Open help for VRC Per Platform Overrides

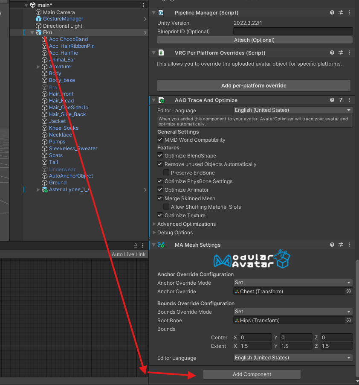coord(332,53)
